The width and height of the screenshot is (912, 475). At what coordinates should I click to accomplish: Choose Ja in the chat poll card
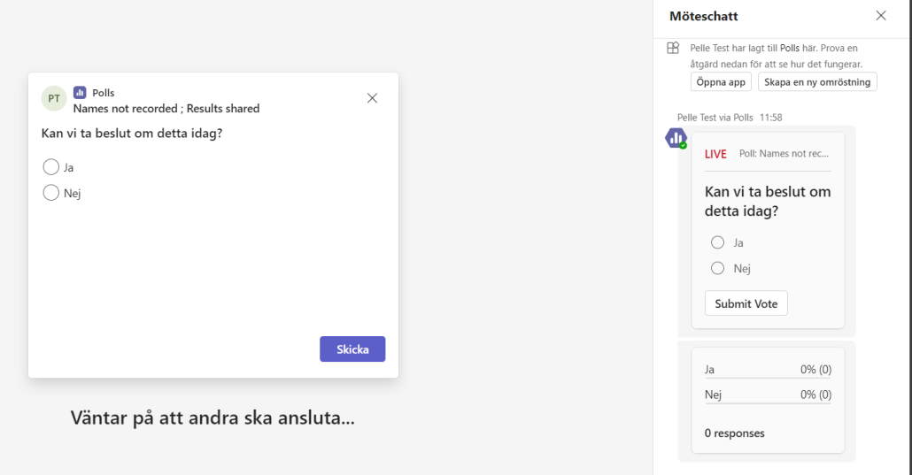[x=718, y=242]
